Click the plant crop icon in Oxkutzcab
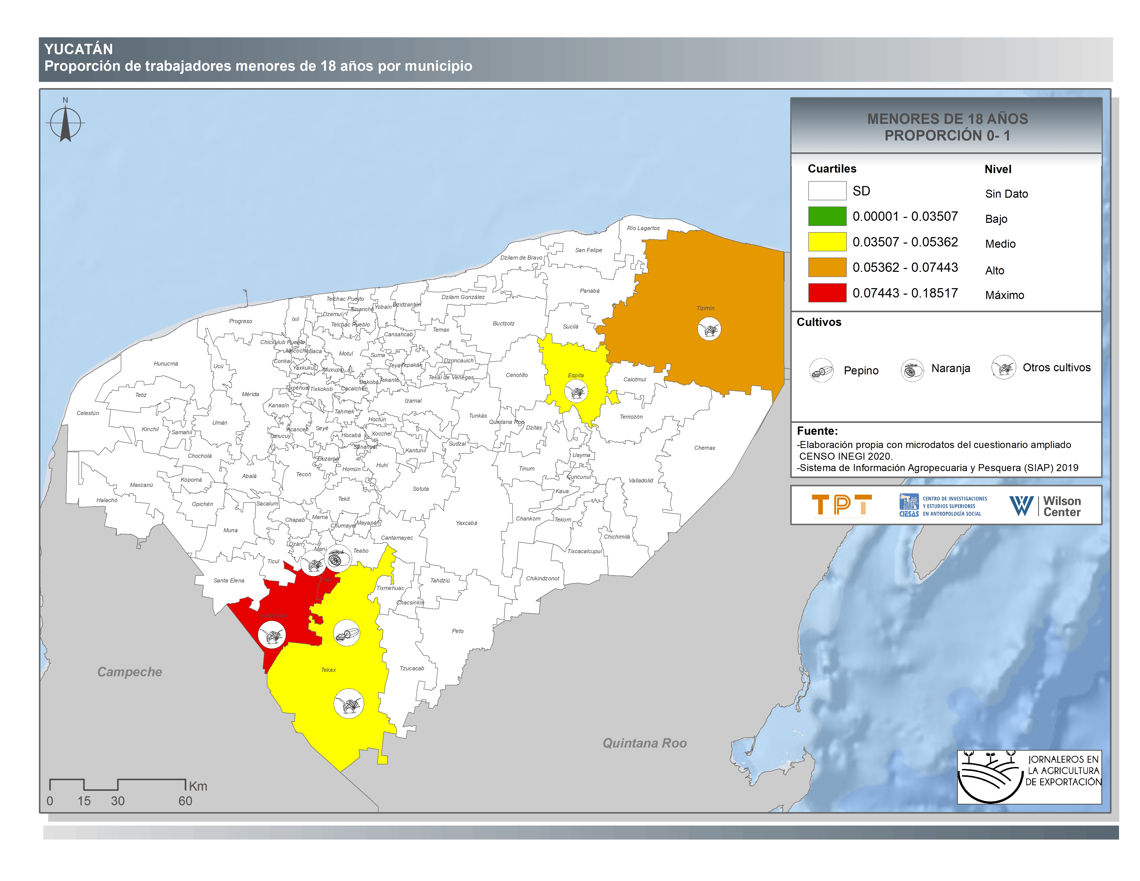This screenshot has width=1140, height=881. 272,635
